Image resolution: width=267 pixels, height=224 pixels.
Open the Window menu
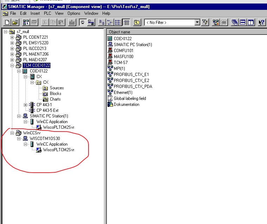(x=91, y=13)
